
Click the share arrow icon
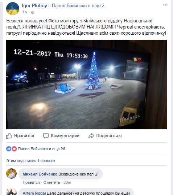pyautogui.click(x=91, y=136)
